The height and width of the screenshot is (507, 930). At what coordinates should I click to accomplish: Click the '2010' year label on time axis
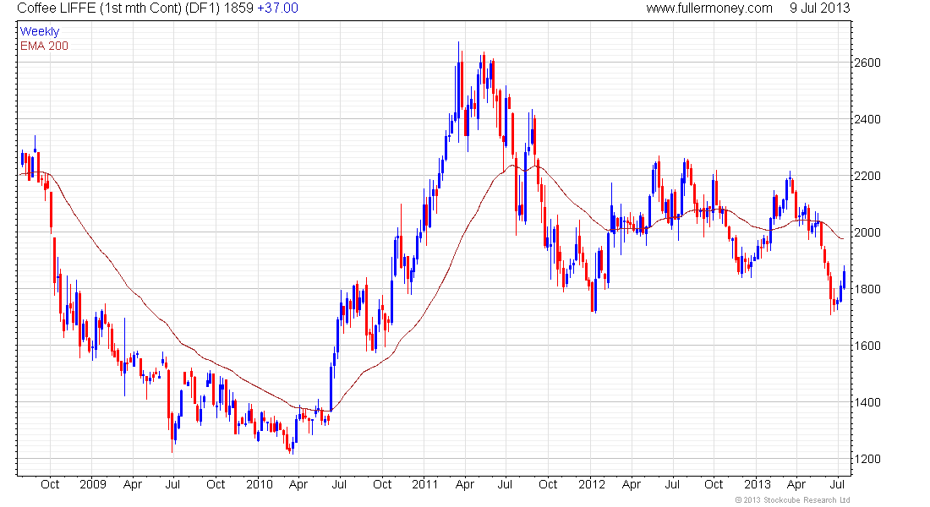click(x=260, y=484)
